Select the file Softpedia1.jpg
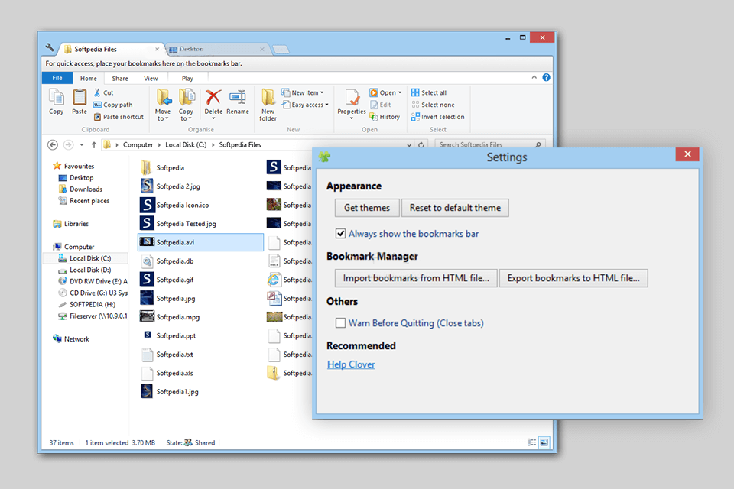 [x=170, y=391]
